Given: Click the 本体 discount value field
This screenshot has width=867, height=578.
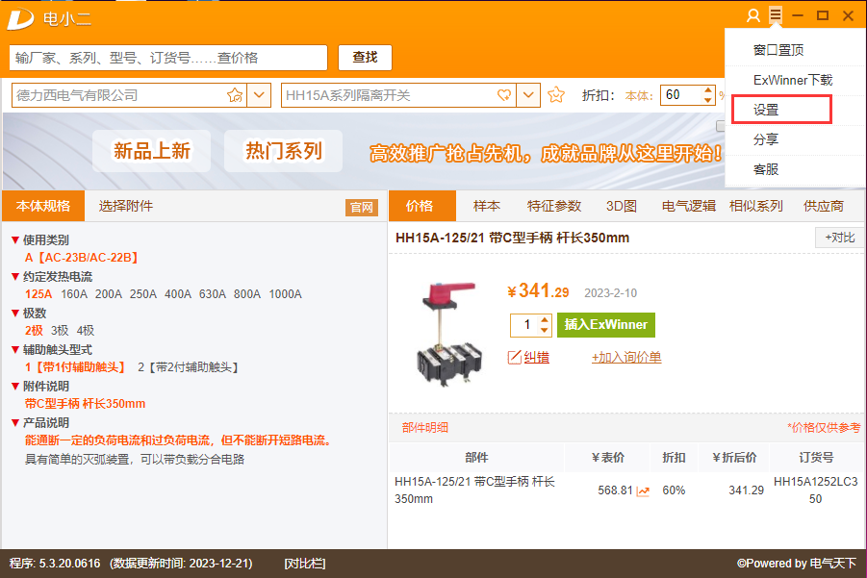Looking at the screenshot, I should click(x=681, y=95).
